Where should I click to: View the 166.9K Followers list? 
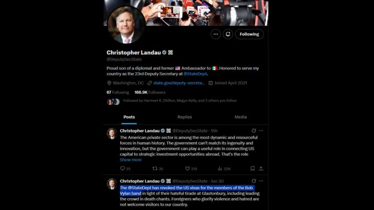150,92
